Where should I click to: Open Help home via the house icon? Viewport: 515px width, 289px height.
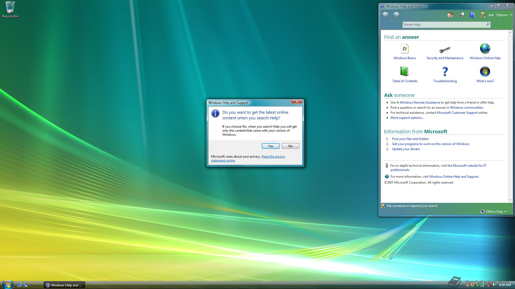(x=450, y=15)
